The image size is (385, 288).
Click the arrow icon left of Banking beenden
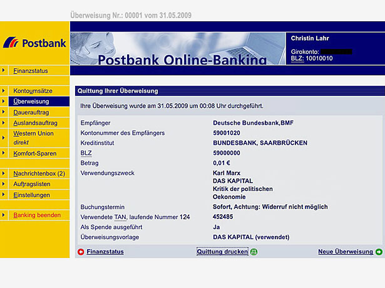[x=4, y=215]
